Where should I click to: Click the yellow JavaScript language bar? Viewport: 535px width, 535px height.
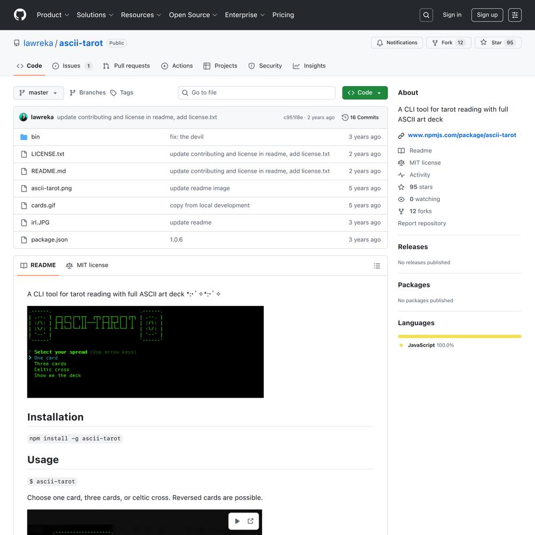pyautogui.click(x=459, y=337)
